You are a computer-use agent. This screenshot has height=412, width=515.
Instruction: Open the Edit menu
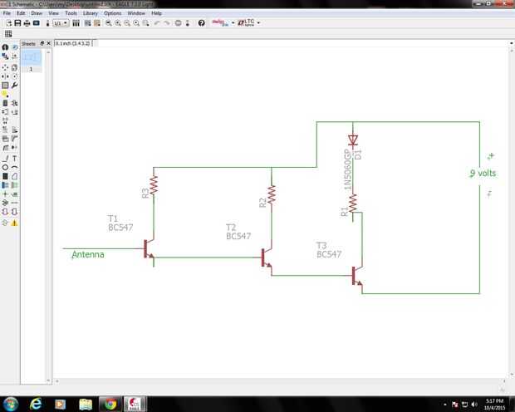pyautogui.click(x=21, y=13)
